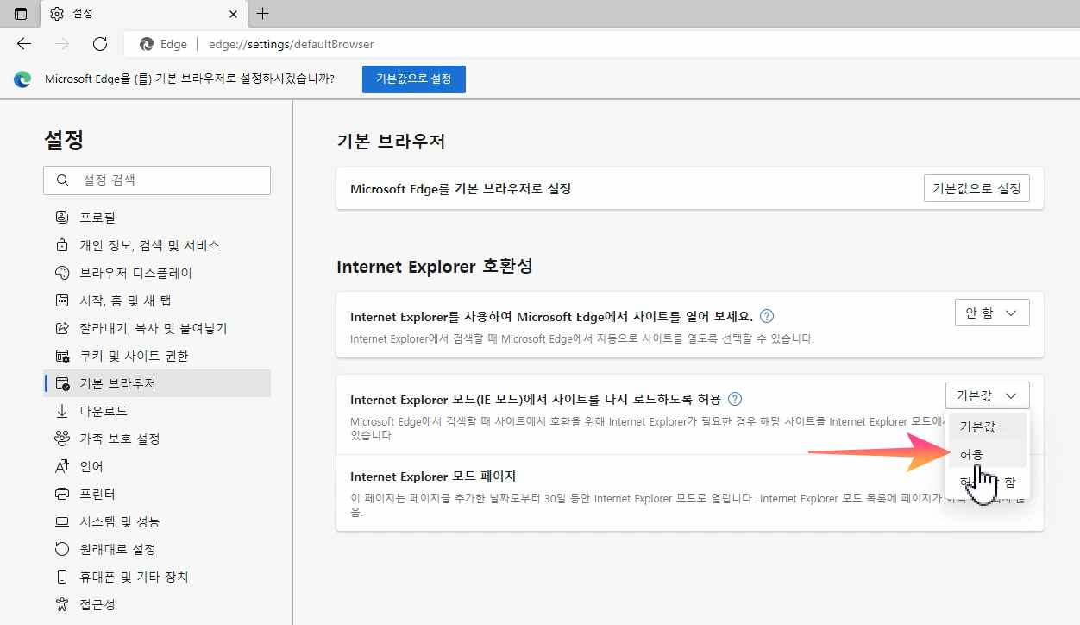Choose 허용 option in dropdown list
1080x625 pixels.
pos(987,454)
